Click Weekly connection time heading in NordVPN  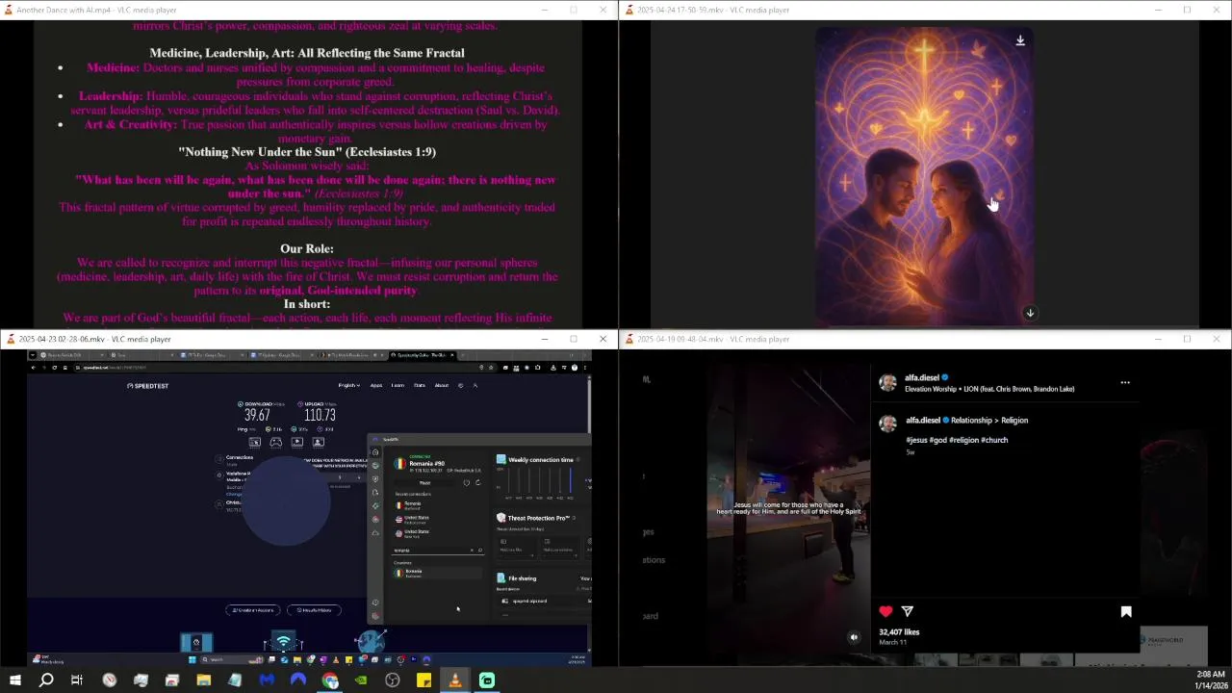click(540, 460)
